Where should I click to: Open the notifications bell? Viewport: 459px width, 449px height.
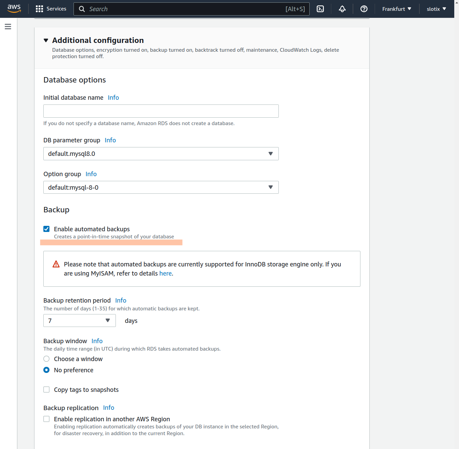pos(342,9)
